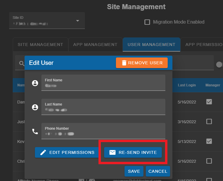Click the phone icon beside Phone Number
223x181 pixels.
pos(35,131)
